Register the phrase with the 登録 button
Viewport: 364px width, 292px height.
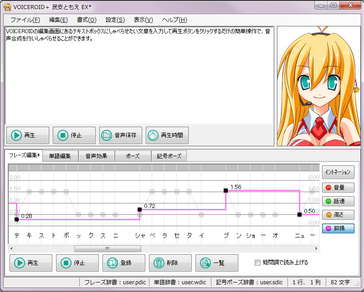click(124, 263)
